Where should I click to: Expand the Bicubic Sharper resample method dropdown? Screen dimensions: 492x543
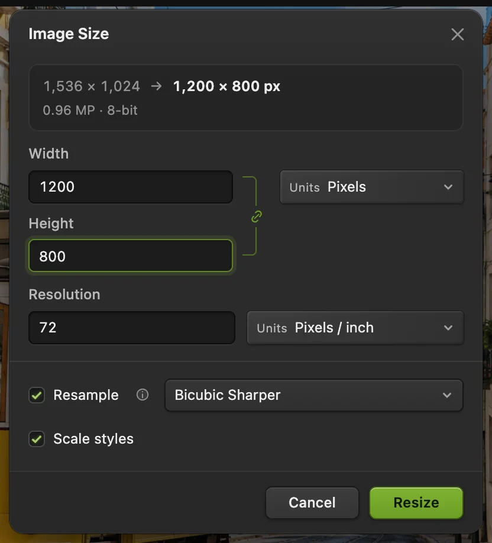[313, 395]
